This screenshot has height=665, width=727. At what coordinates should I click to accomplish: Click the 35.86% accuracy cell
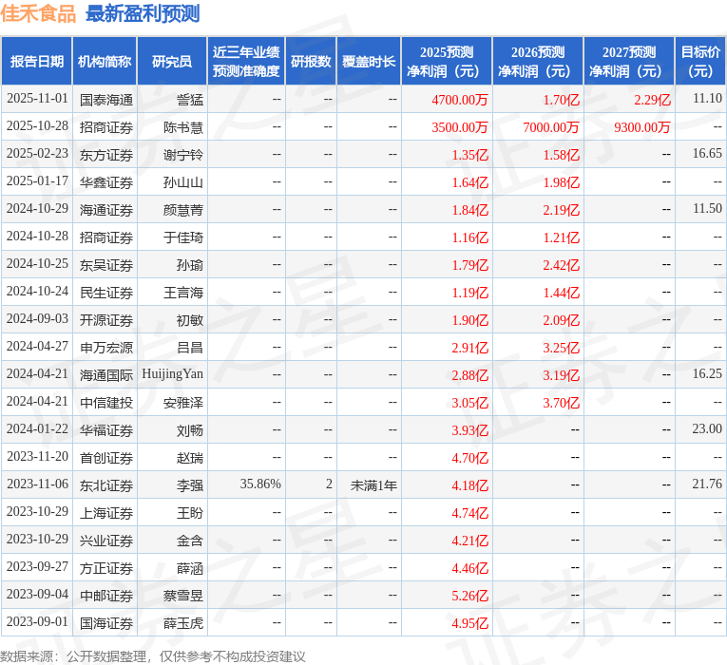[260, 484]
